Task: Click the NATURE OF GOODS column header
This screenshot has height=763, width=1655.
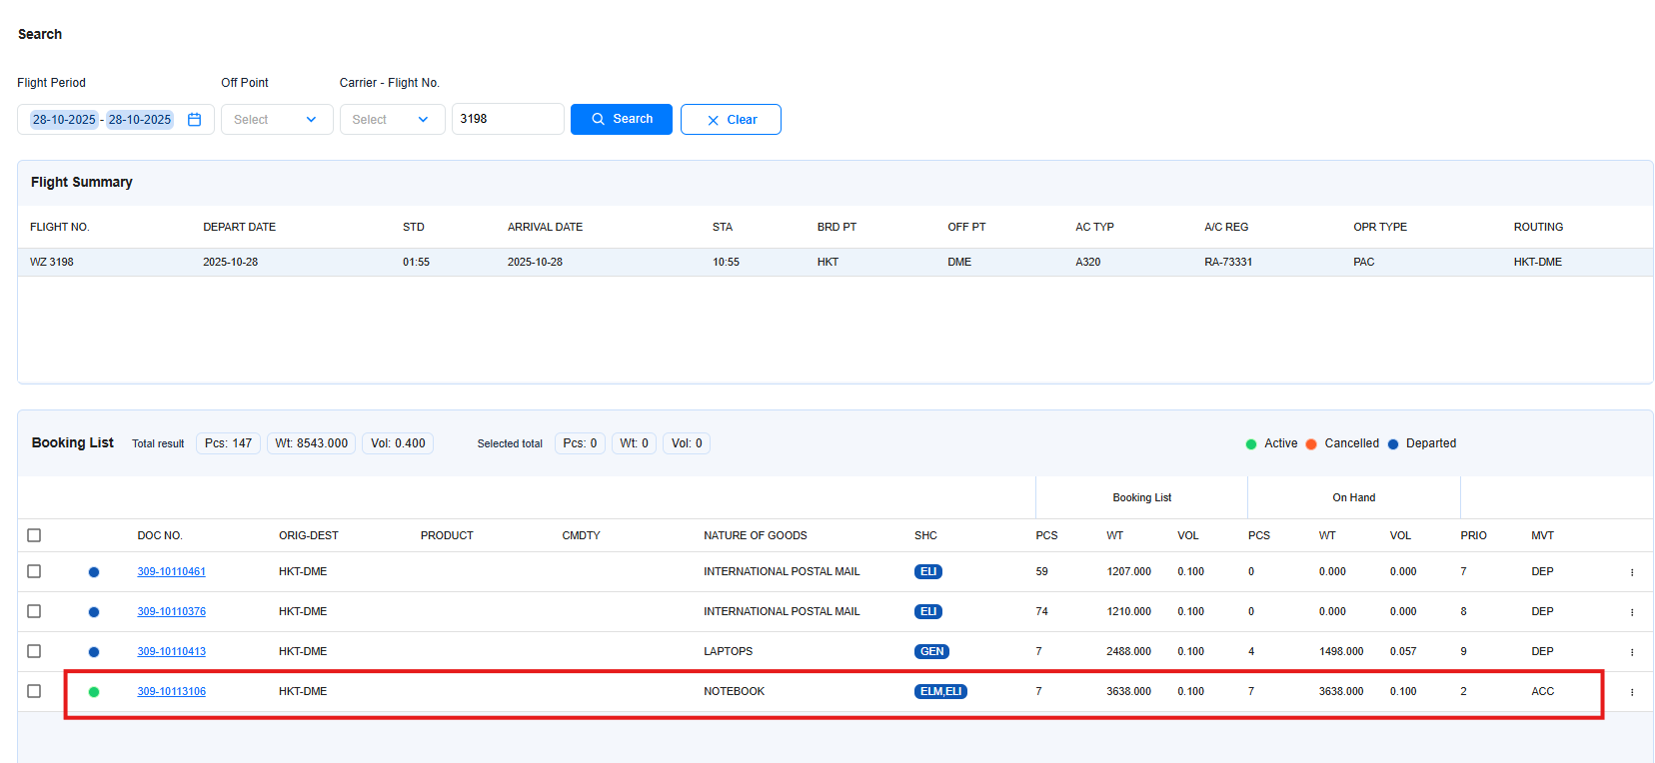Action: [755, 536]
